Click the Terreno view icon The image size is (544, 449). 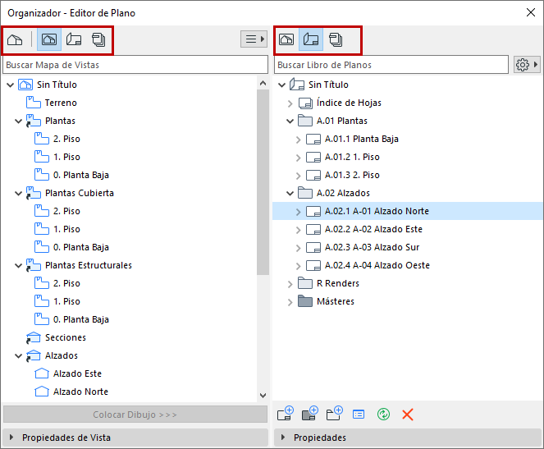[34, 103]
